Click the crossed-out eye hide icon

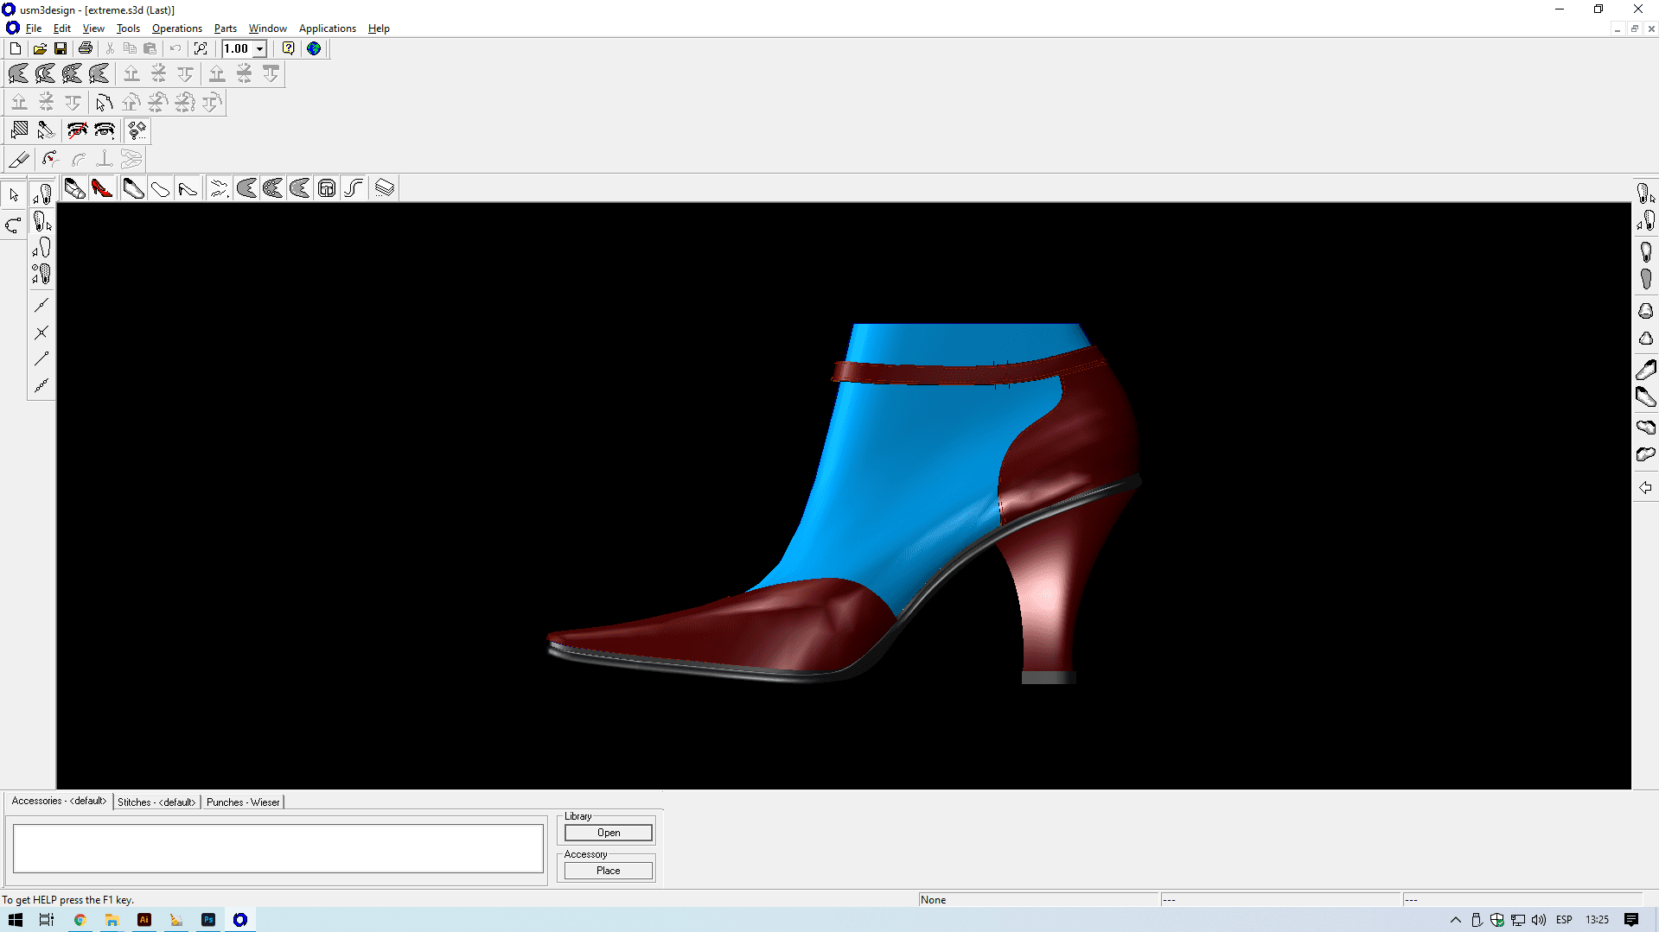point(78,130)
